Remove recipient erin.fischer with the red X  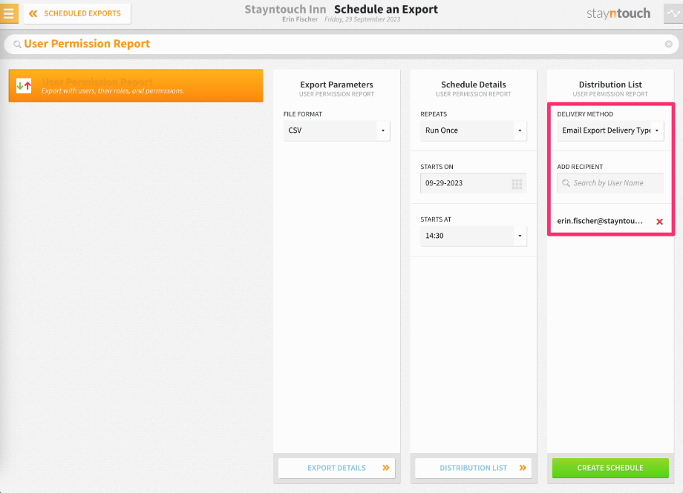click(659, 222)
